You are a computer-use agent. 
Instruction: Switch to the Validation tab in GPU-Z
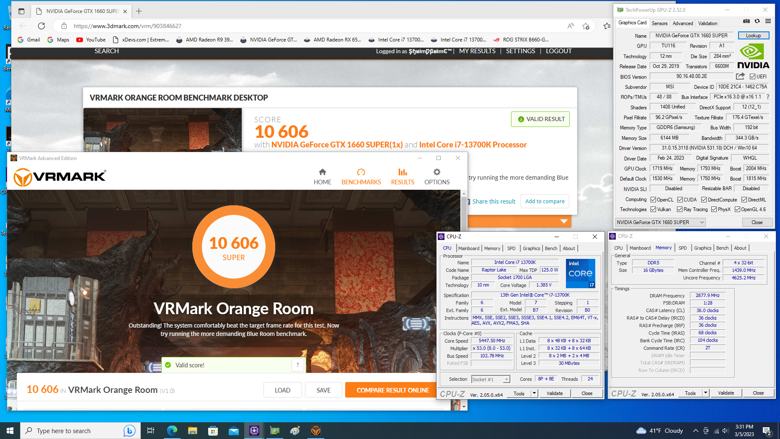708,23
